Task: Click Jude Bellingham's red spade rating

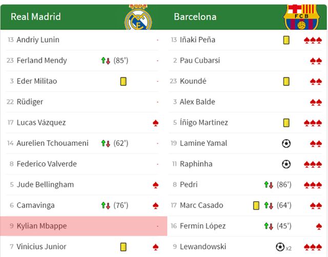Action: (156, 185)
